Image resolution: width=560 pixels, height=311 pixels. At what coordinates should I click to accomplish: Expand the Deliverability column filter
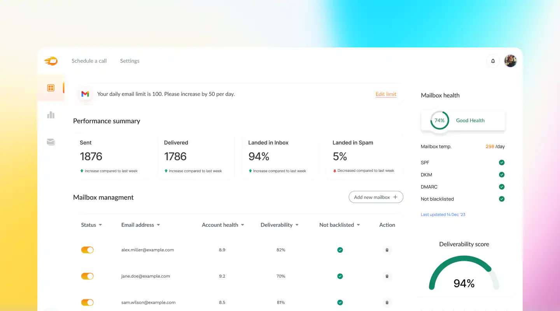point(280,225)
